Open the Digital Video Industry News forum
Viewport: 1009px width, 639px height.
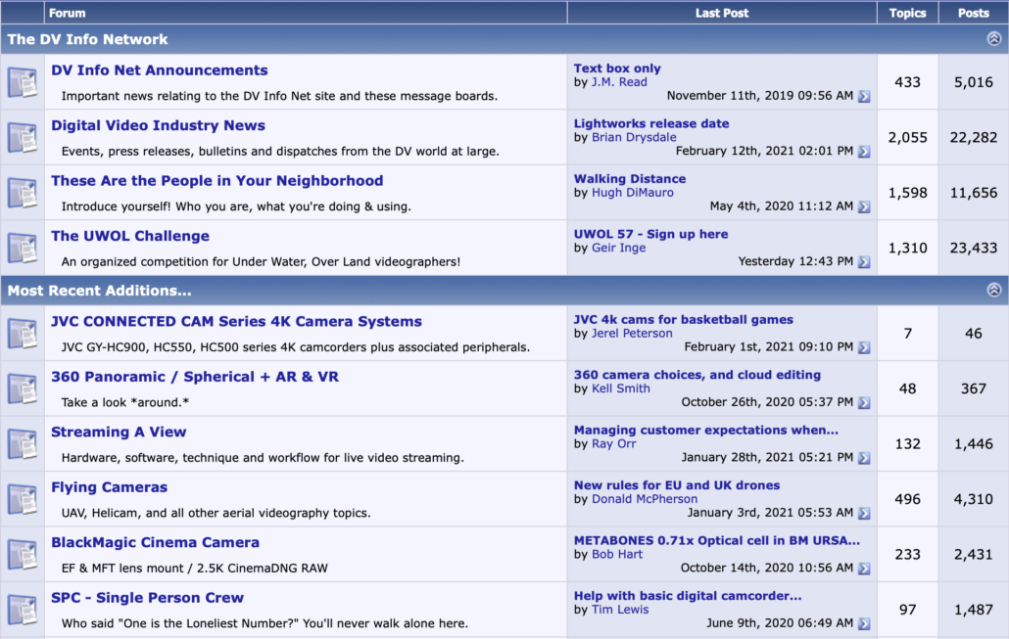[158, 125]
